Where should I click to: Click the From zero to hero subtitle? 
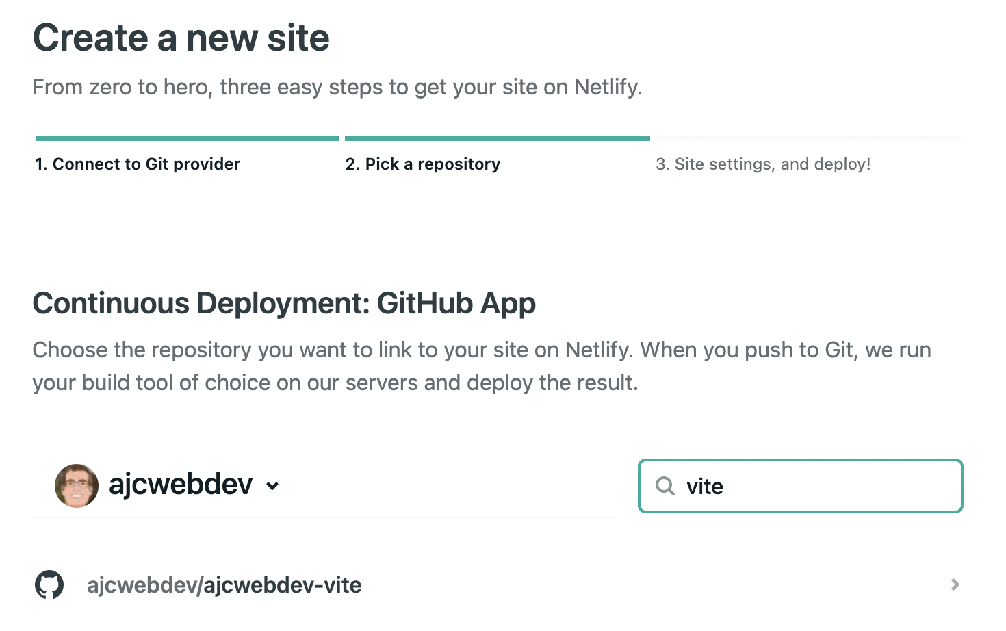tap(337, 88)
